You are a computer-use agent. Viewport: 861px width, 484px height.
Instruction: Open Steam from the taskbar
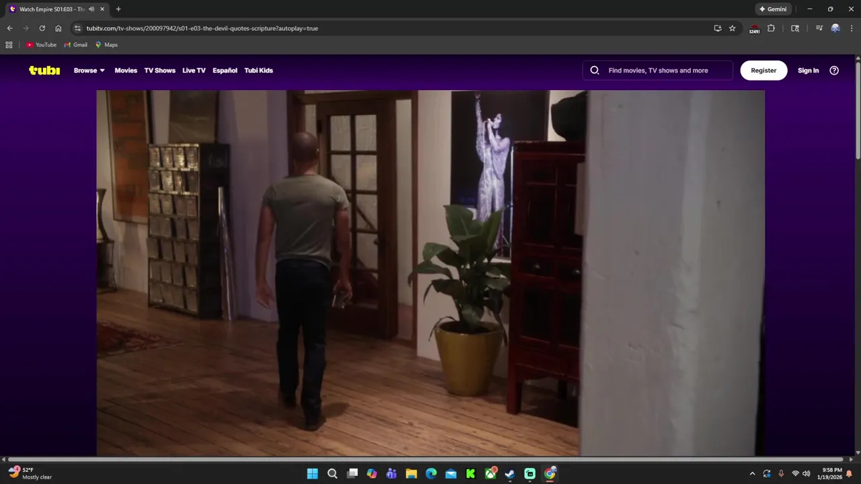click(x=510, y=474)
